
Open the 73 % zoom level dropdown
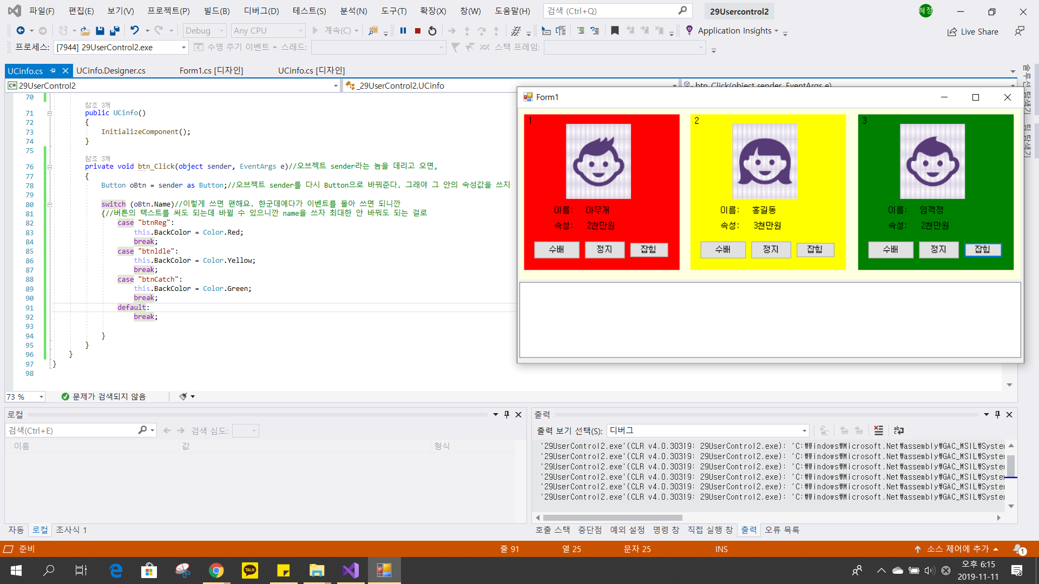click(x=41, y=397)
